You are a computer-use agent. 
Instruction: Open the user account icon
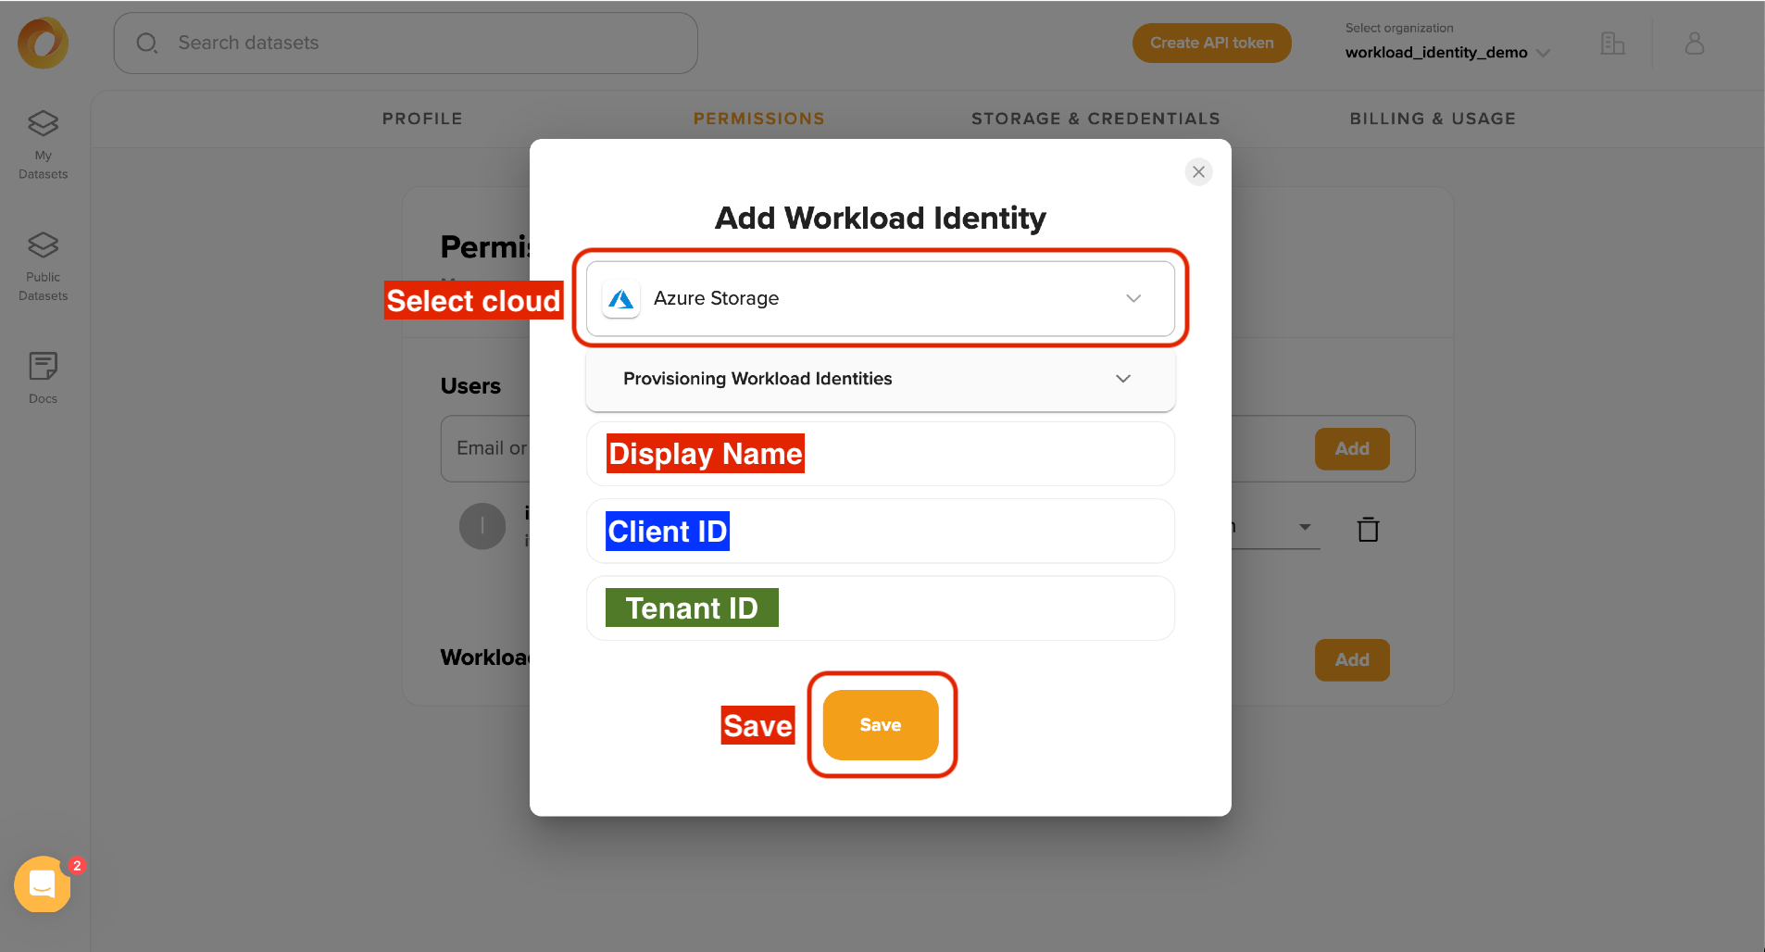1694,44
